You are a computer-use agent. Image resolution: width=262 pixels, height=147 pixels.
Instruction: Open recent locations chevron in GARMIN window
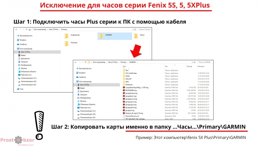coord(83,62)
